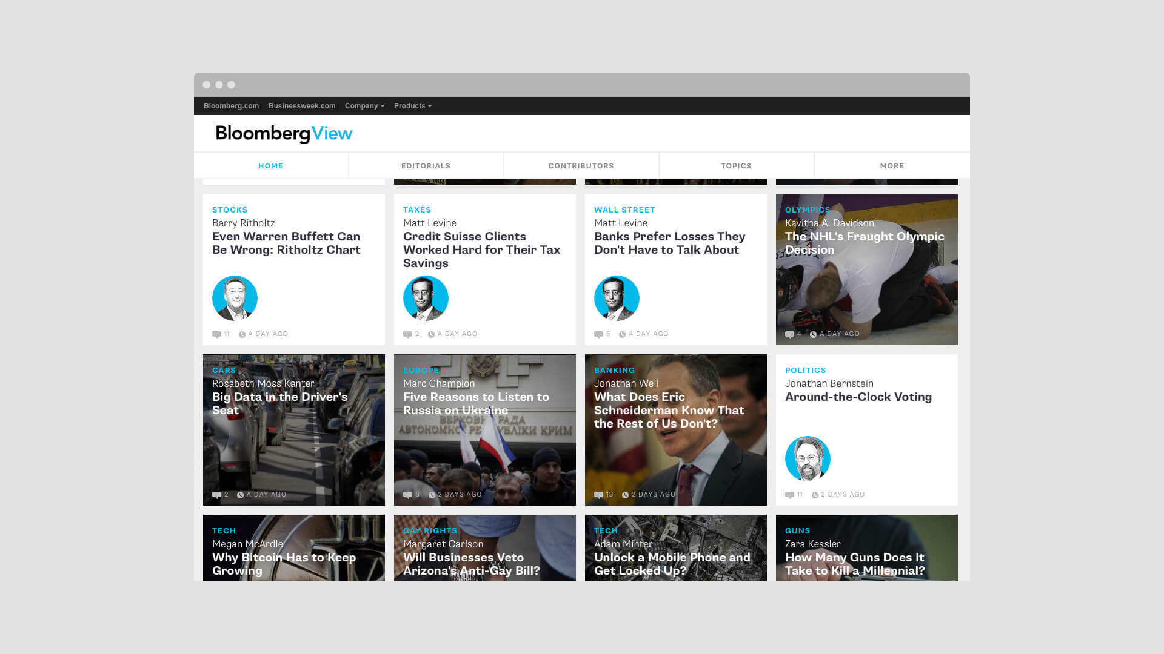
Task: Open Barry Ritholtz's author portrait
Action: [x=235, y=298]
